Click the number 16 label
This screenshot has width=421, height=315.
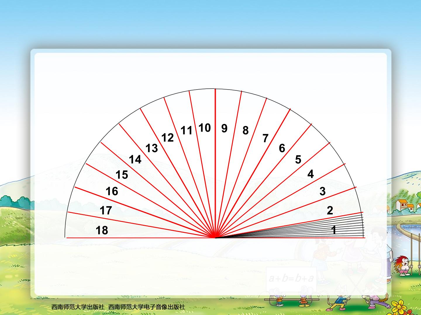click(112, 191)
